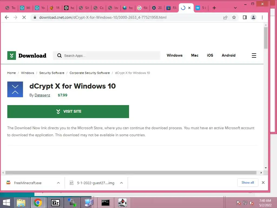277x208 pixels.
Task: Open a new tab with plus
Action: click(x=214, y=8)
